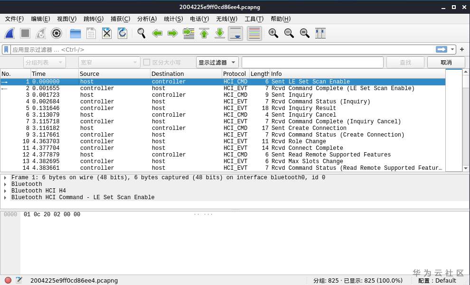Open the 电话(Y) menu

click(x=199, y=19)
